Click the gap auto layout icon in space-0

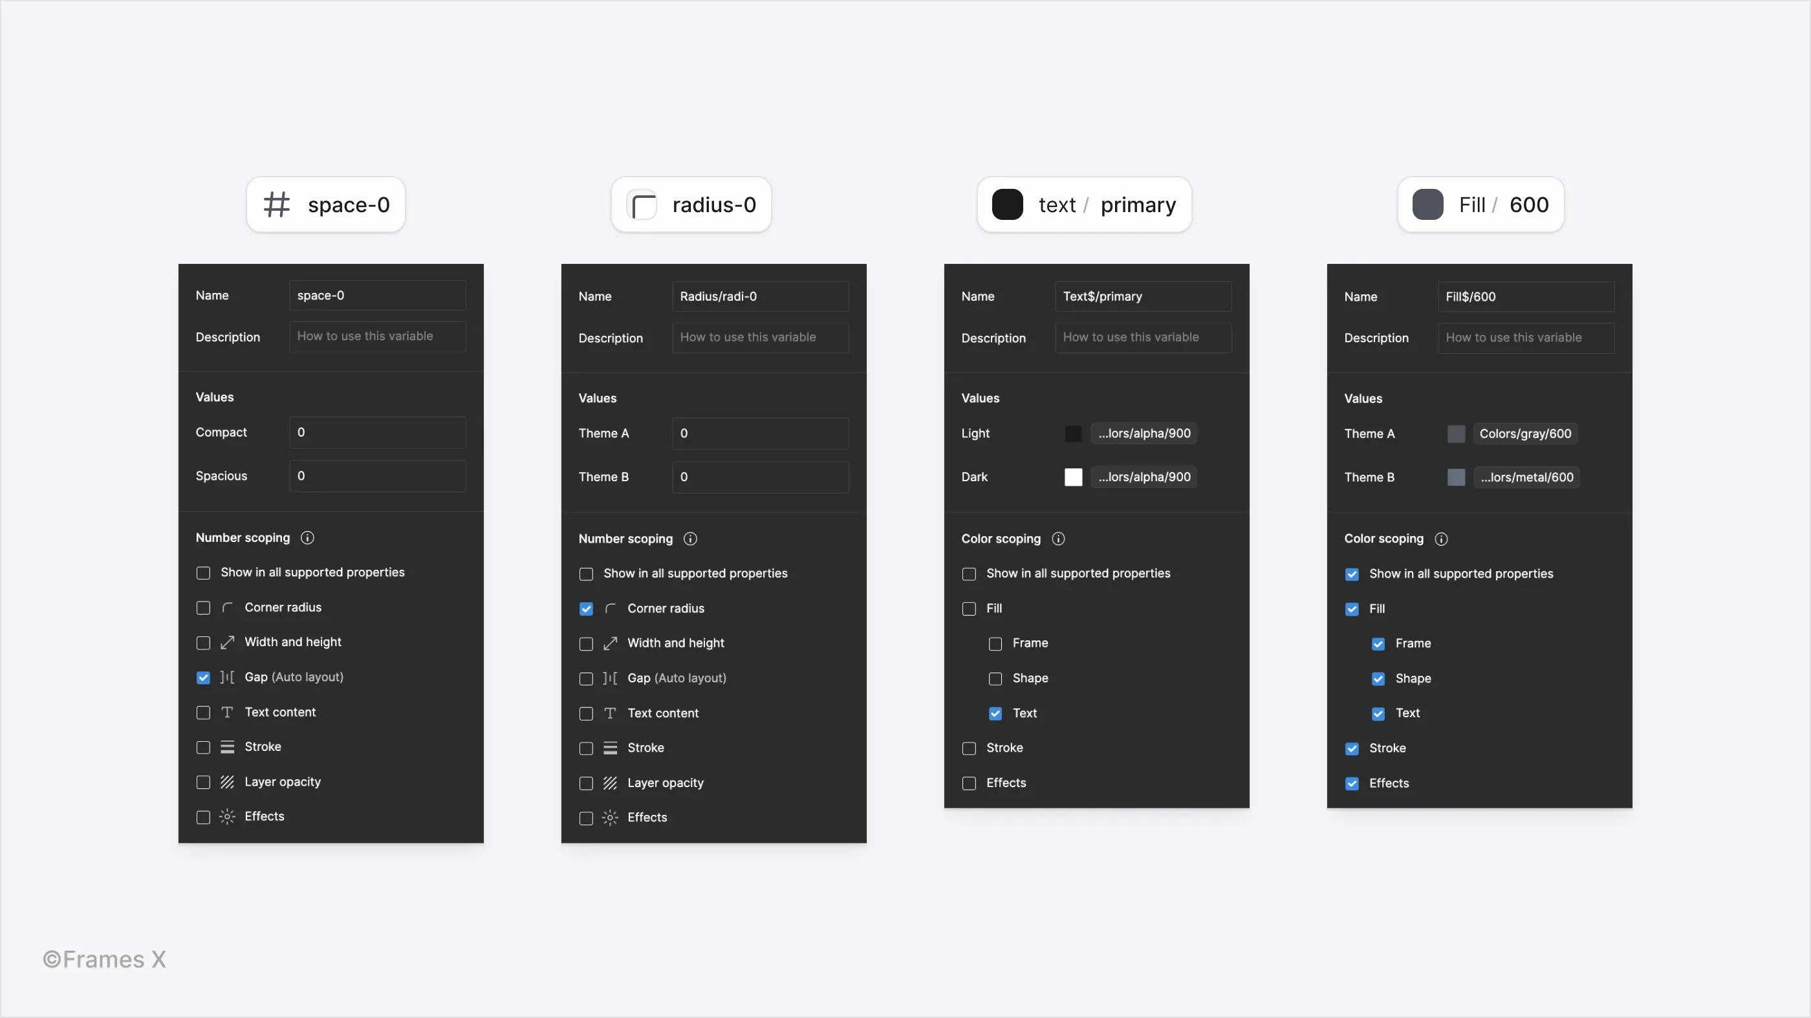coord(228,678)
